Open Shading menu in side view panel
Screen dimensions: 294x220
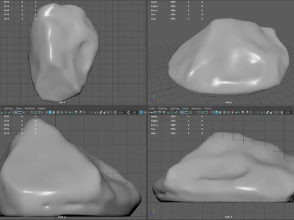point(162,108)
